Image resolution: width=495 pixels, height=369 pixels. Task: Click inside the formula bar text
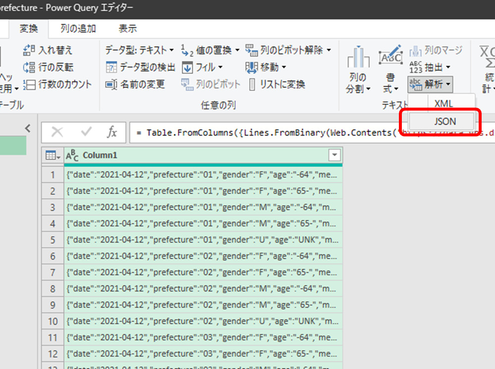(312, 132)
